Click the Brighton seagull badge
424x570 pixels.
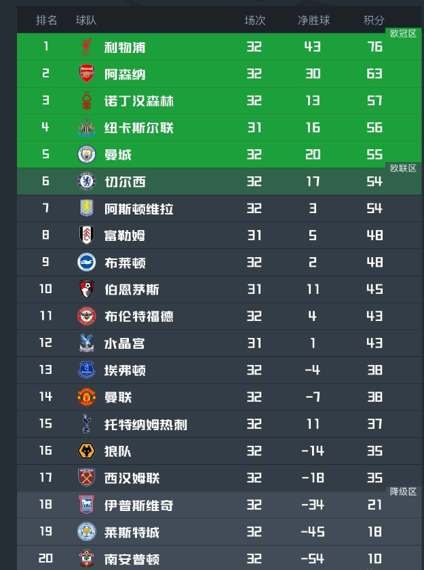[x=86, y=262]
